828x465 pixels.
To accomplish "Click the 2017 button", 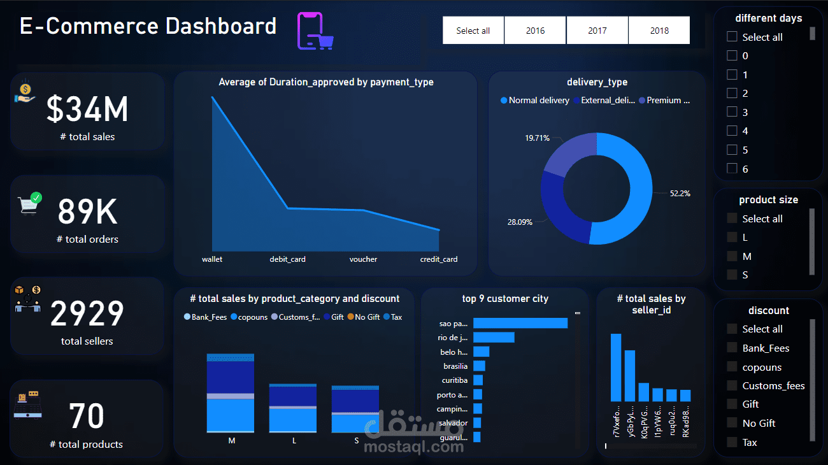I will [597, 30].
